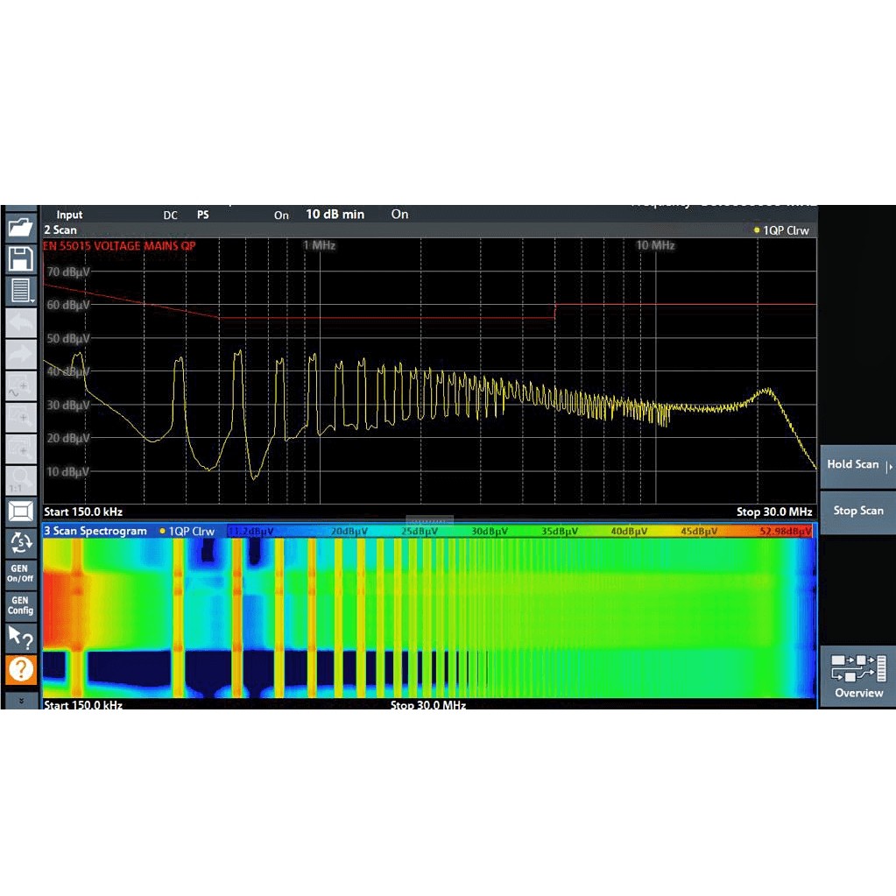This screenshot has width=896, height=896.
Task: Select the '2 Scan' window title
Action: tap(60, 229)
